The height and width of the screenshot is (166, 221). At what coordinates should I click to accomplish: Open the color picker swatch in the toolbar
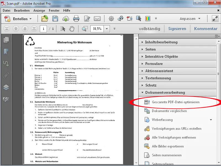coord(148,19)
